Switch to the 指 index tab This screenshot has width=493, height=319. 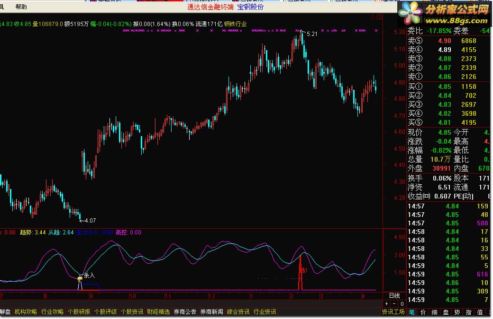point(468,312)
